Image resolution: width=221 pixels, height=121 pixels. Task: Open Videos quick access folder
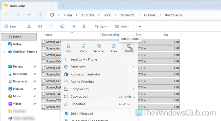[17, 104]
